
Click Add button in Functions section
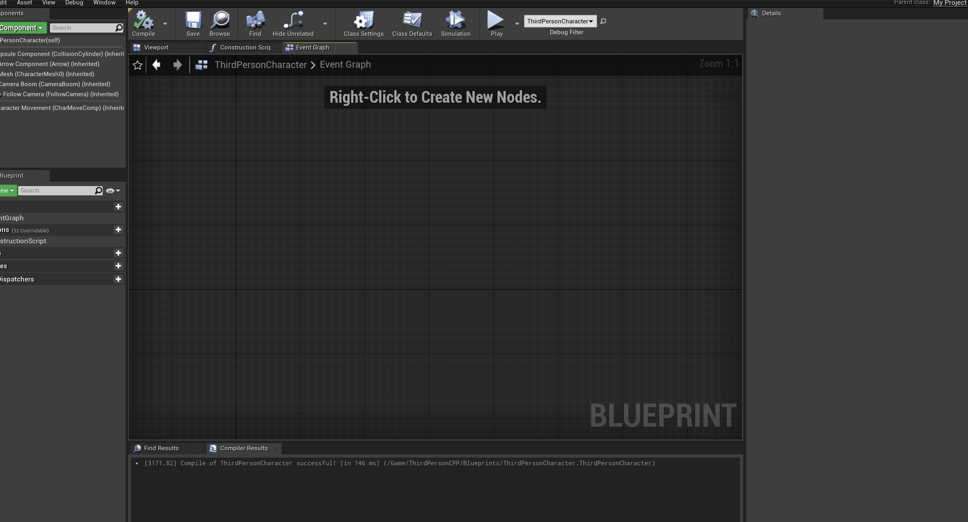[x=118, y=230]
